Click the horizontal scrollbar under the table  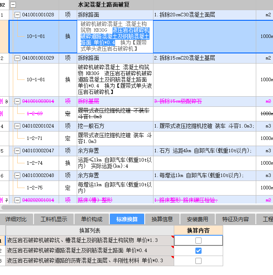pyautogui.click(x=137, y=207)
